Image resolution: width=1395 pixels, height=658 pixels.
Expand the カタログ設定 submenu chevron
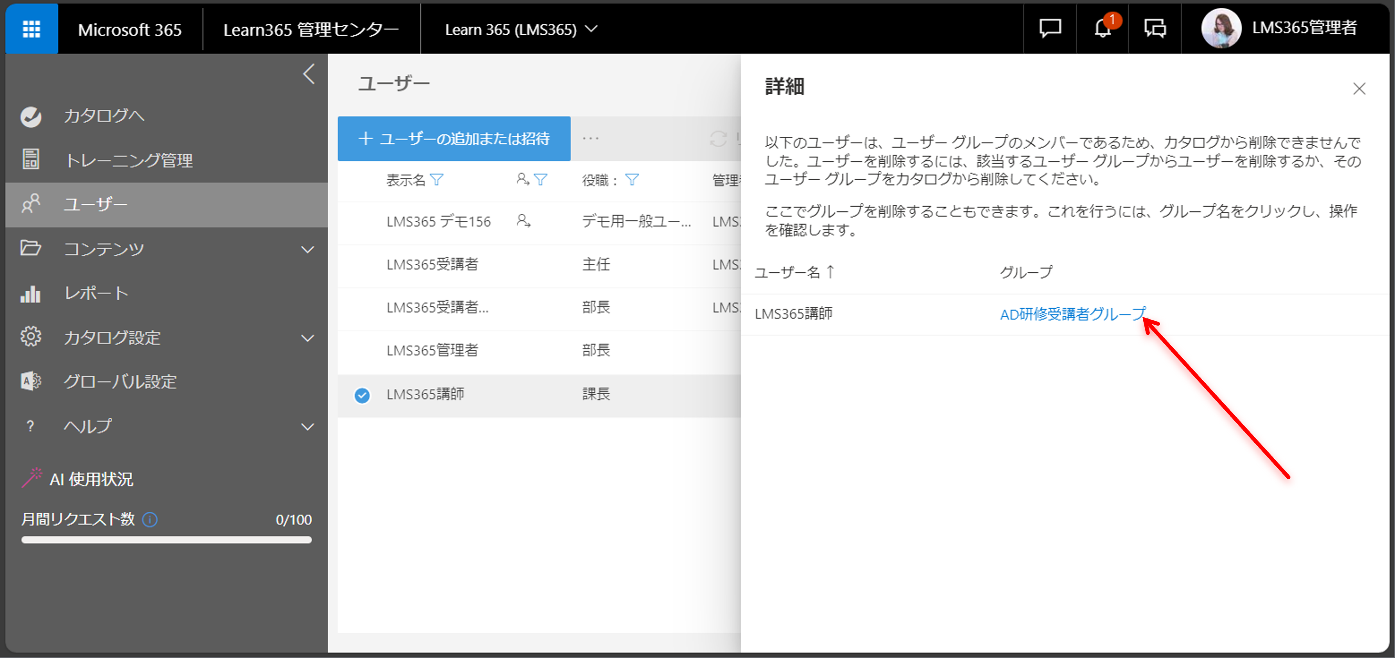(x=308, y=338)
